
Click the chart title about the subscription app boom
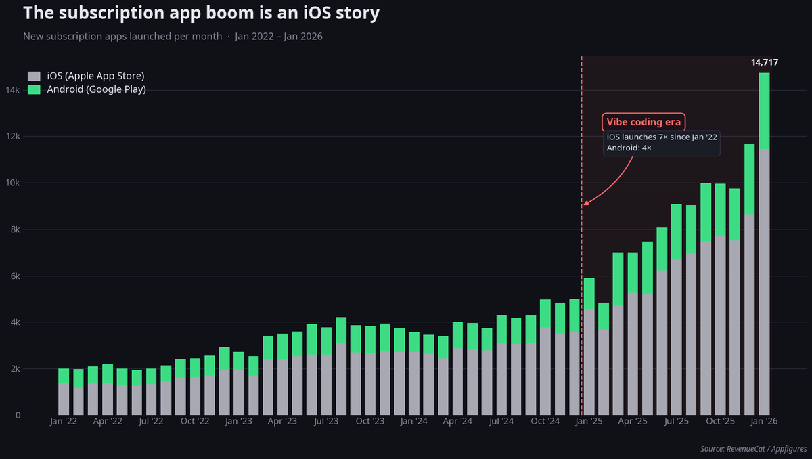tap(201, 12)
